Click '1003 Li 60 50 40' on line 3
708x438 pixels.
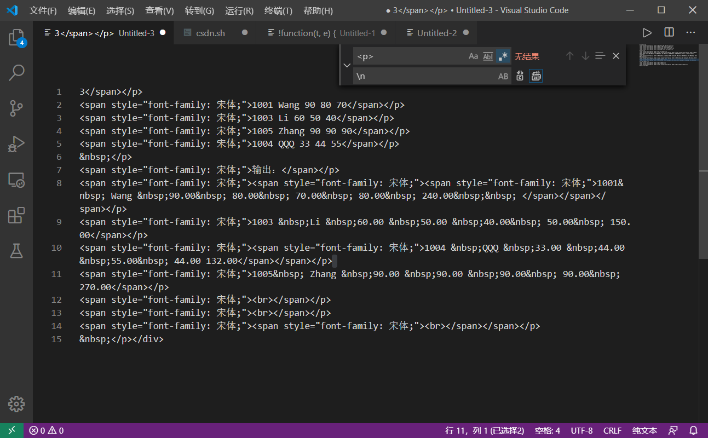point(294,118)
